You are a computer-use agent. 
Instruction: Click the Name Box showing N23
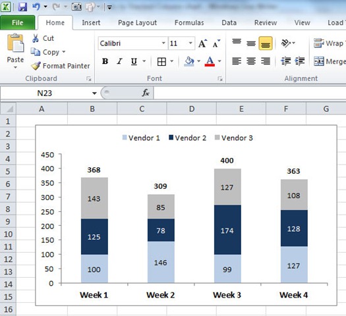pyautogui.click(x=45, y=93)
